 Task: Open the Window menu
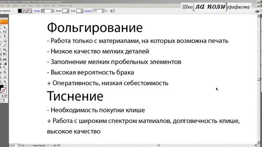click(62, 6)
